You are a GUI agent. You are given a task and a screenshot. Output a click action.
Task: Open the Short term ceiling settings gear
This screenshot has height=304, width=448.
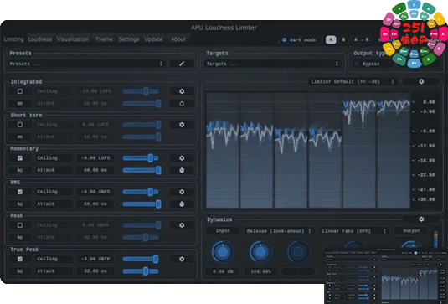tap(182, 125)
